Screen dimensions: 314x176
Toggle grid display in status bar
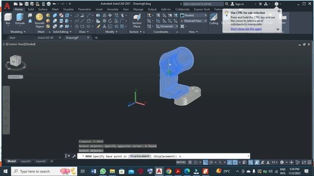pos(190,162)
